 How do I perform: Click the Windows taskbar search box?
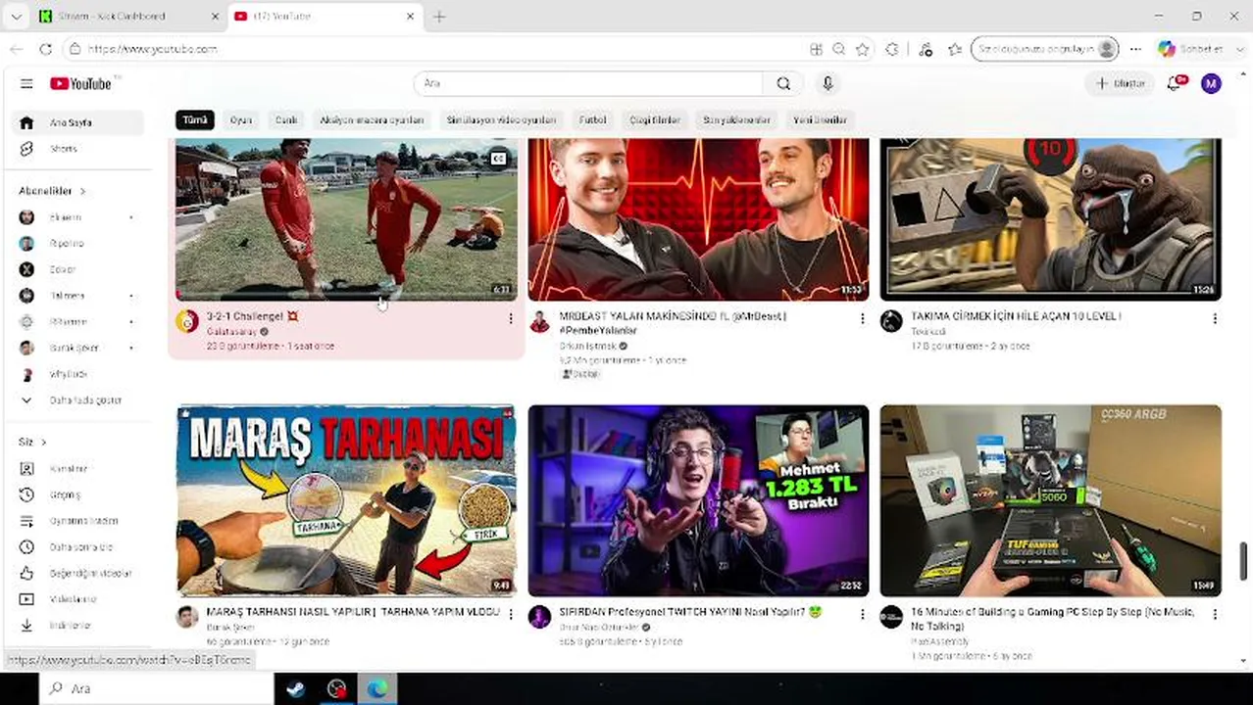(x=157, y=688)
